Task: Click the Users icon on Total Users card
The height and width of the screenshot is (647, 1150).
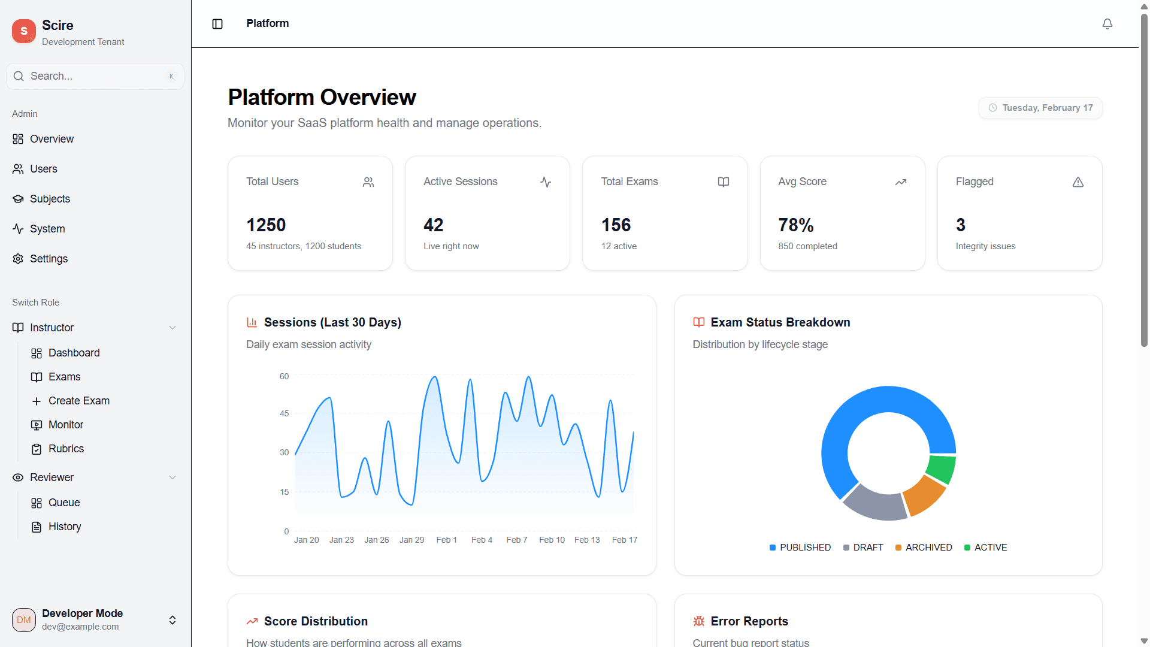Action: [x=368, y=182]
